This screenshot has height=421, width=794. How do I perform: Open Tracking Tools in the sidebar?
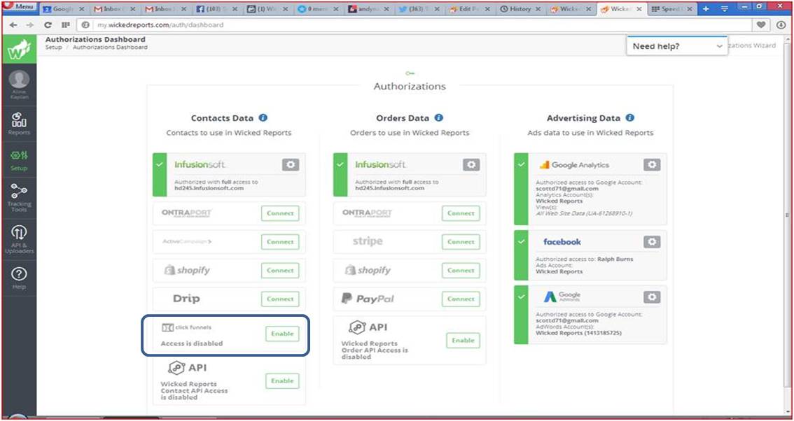19,198
